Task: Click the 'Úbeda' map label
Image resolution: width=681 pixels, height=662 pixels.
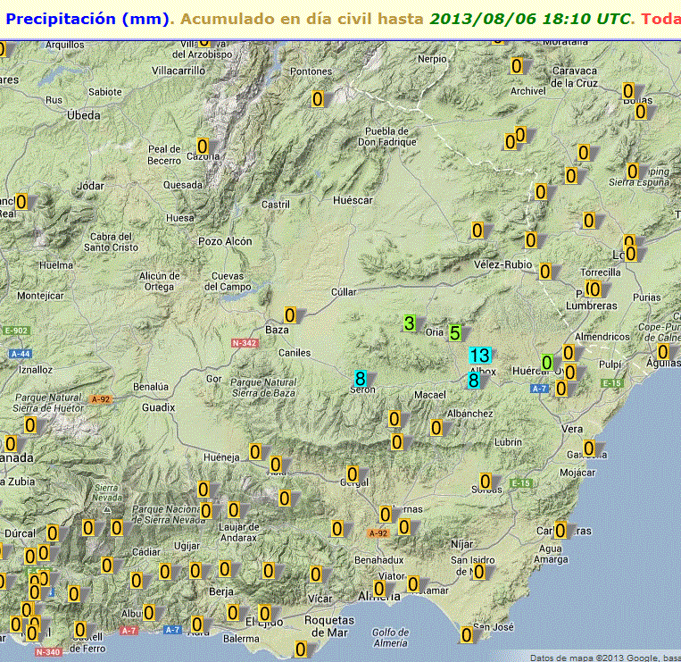Action: click(84, 115)
